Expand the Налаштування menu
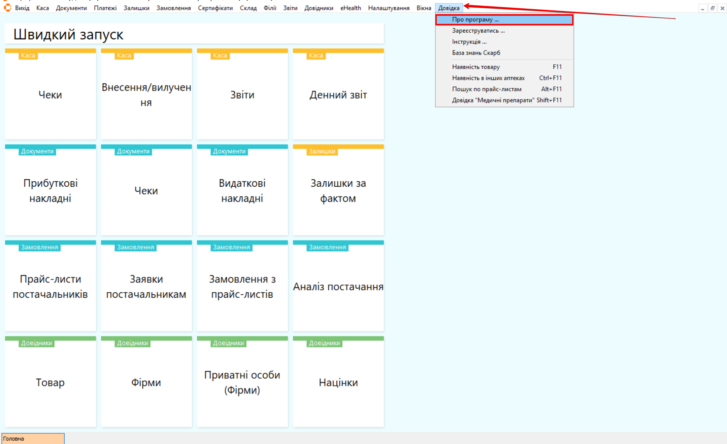 tap(389, 8)
